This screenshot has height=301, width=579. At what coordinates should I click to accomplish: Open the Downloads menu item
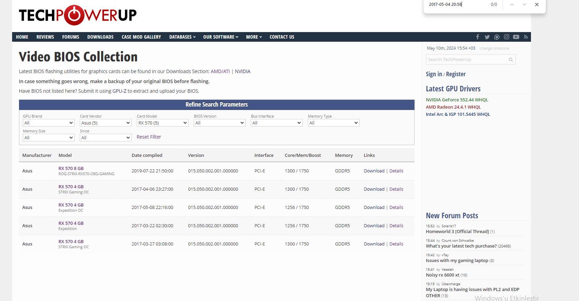pyautogui.click(x=101, y=37)
